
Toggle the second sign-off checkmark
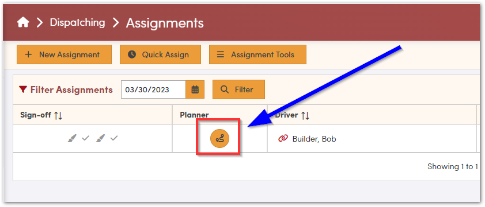click(x=114, y=139)
